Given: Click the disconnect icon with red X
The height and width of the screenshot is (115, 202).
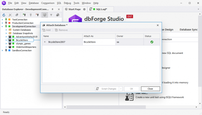Looking at the screenshot, I should tap(37, 15).
